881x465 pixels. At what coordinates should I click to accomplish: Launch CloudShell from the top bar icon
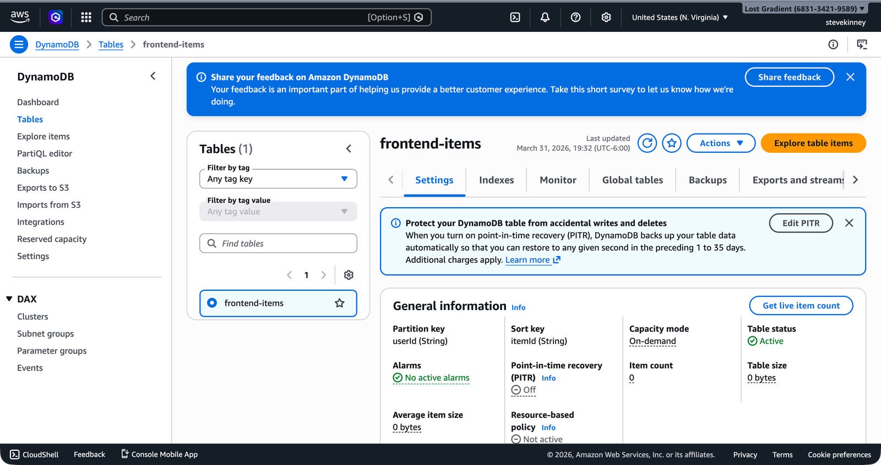pyautogui.click(x=515, y=17)
